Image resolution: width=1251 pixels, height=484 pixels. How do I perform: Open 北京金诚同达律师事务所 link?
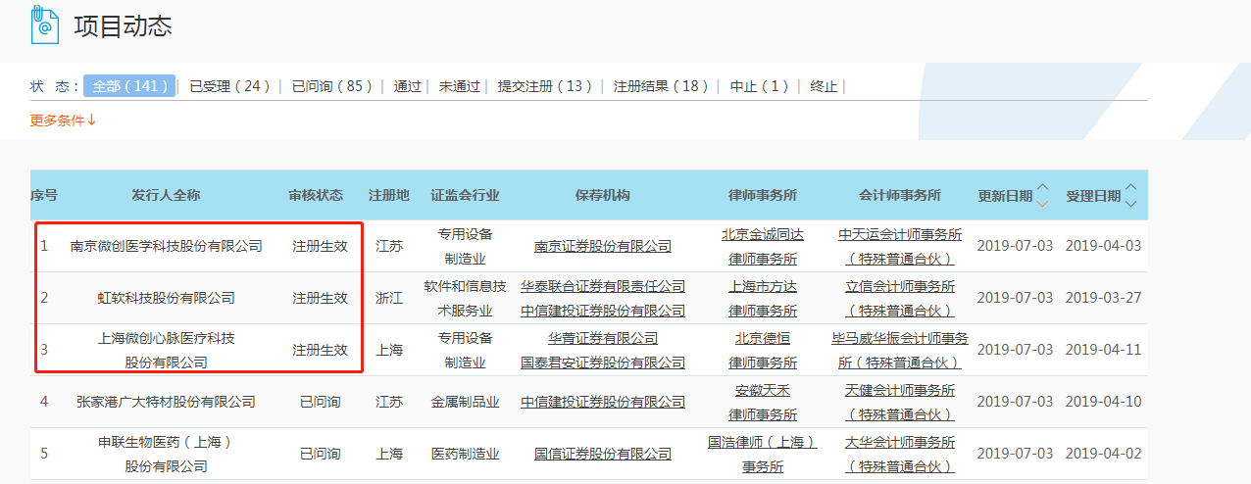[763, 246]
